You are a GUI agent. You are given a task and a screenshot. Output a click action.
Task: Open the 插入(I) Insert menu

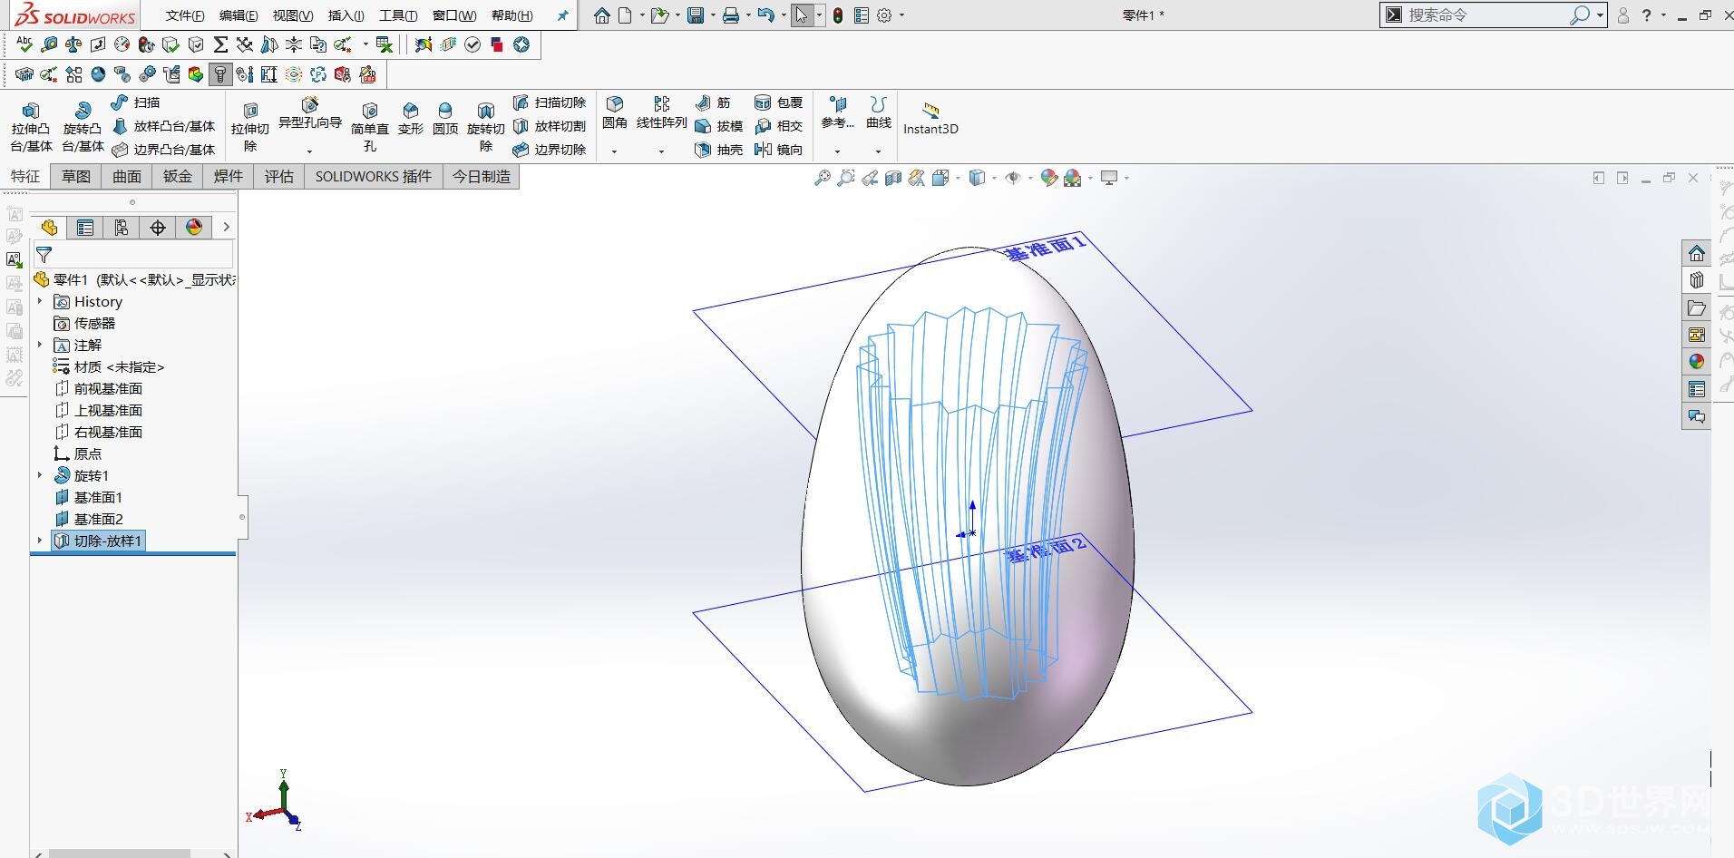pyautogui.click(x=346, y=15)
